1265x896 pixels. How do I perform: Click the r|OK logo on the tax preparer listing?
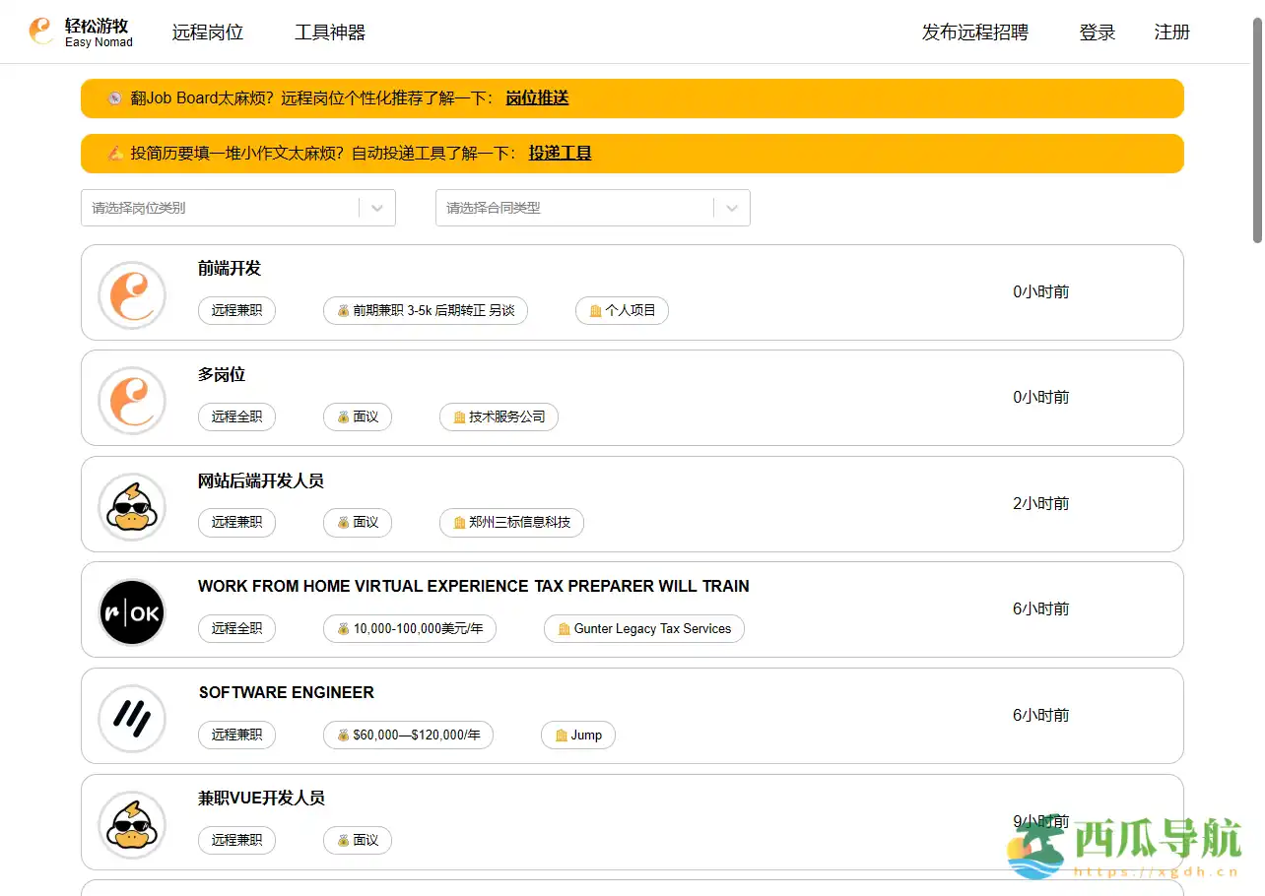[132, 611]
